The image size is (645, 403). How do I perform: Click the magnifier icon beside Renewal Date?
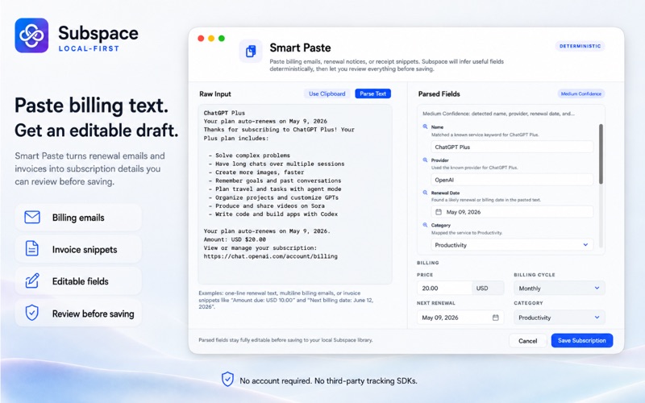tap(425, 193)
